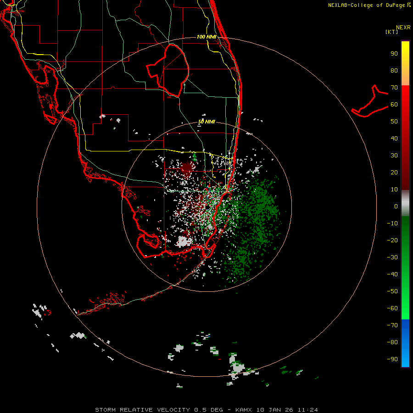Image resolution: width=413 pixels, height=413 pixels.
Task: Click the "[KT]" units label
Action: tap(392, 32)
